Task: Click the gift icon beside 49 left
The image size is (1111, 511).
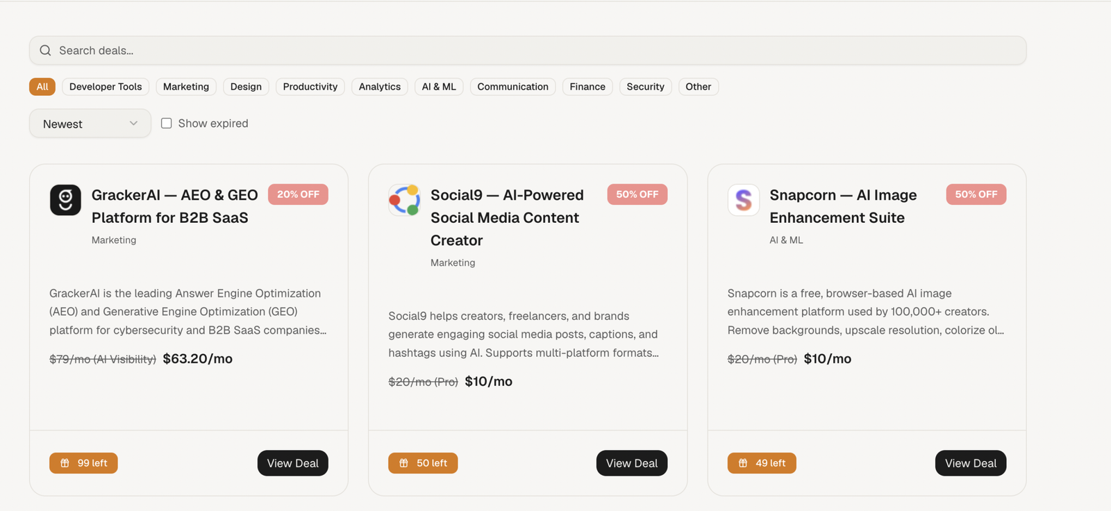Action: pos(743,463)
